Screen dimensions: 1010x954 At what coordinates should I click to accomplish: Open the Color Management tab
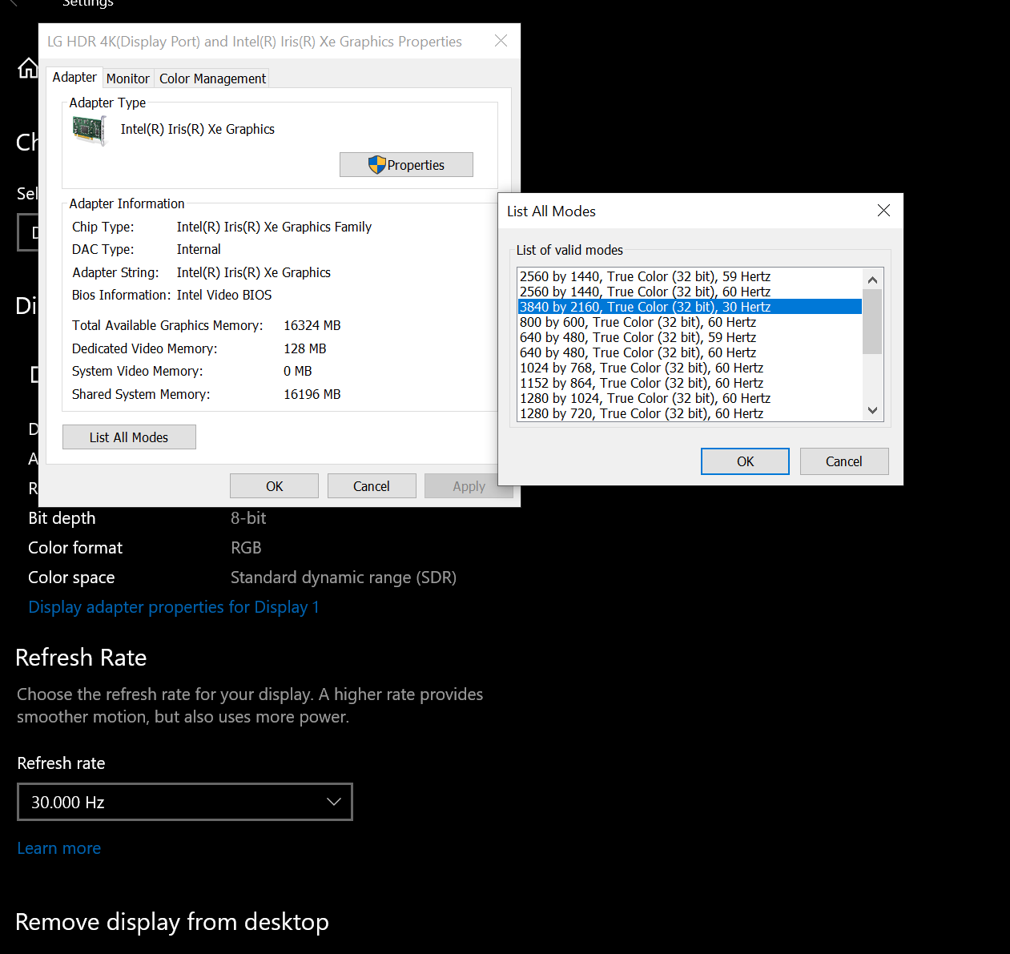(212, 78)
